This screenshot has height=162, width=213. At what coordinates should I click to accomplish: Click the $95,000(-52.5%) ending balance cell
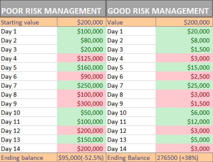tap(82, 158)
